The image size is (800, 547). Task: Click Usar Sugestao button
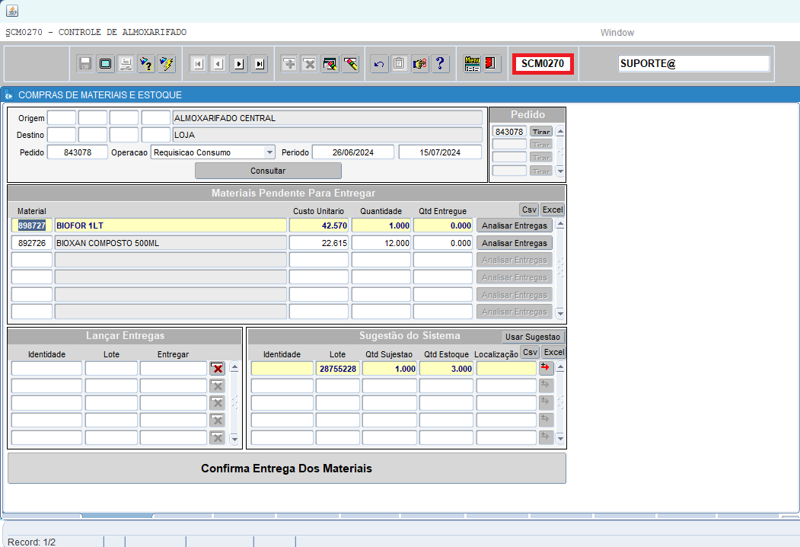[532, 337]
